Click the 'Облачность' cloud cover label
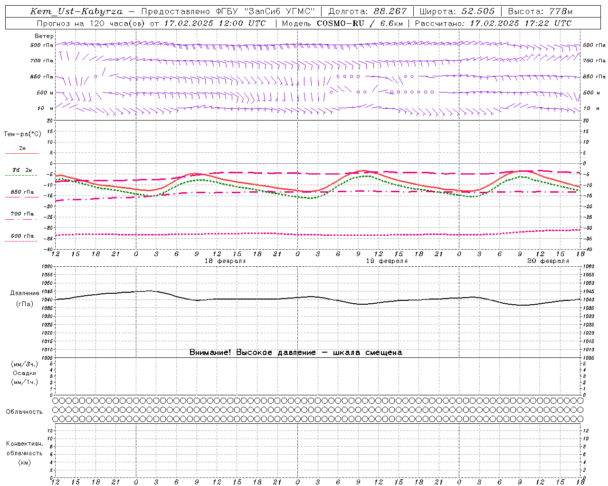608x486 pixels. 24,411
